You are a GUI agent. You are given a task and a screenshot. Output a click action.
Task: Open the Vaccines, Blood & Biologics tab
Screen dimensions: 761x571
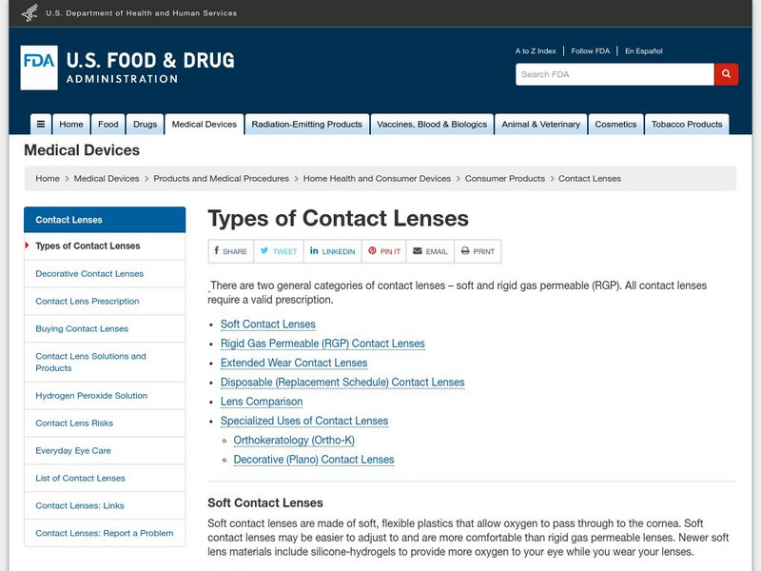(431, 123)
